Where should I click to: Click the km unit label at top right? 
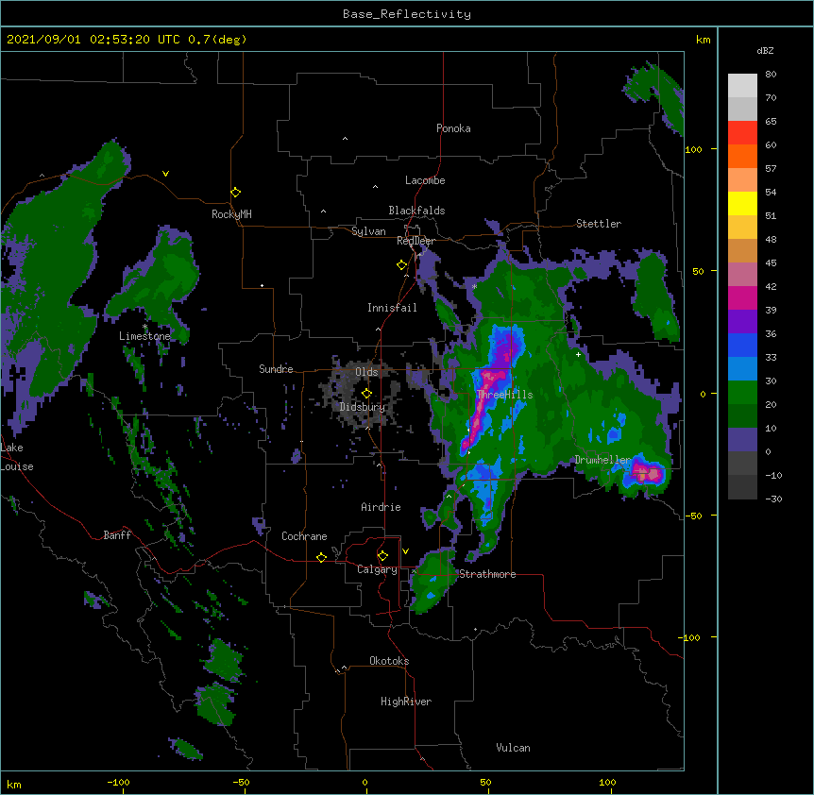click(704, 40)
